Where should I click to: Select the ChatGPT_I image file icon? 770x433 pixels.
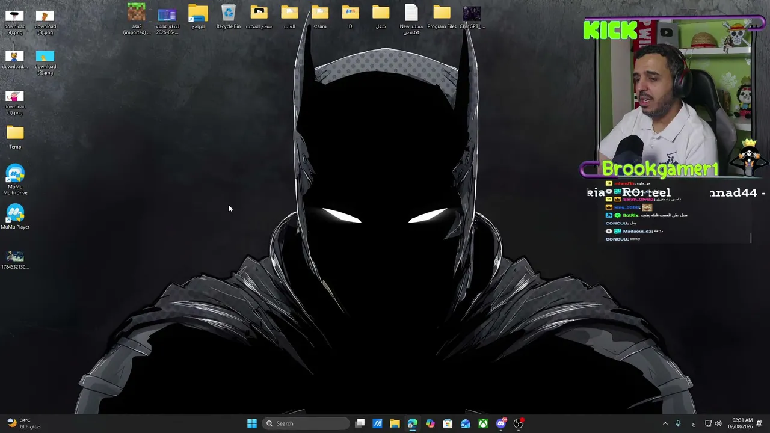tap(472, 17)
